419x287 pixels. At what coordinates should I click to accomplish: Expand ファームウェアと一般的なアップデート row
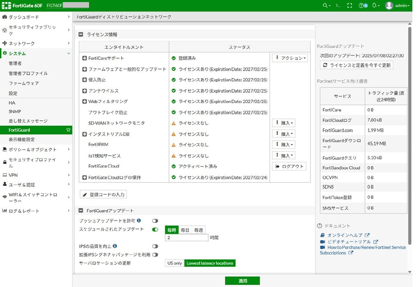click(x=84, y=69)
